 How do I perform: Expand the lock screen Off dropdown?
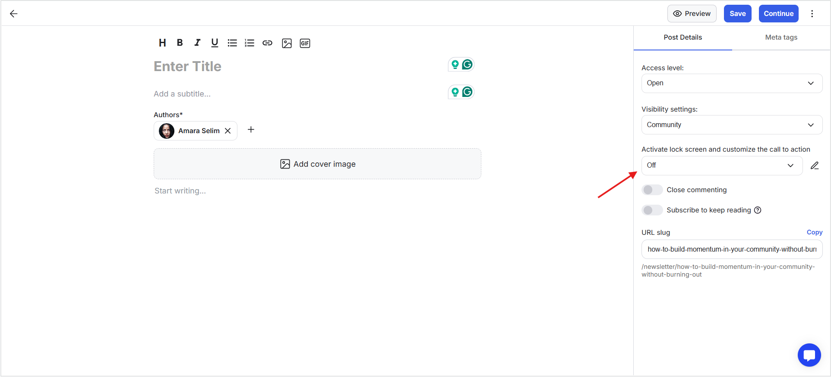[x=722, y=165]
